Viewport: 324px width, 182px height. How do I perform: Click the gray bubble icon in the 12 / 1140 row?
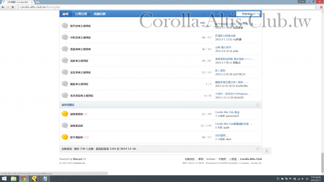click(x=65, y=126)
